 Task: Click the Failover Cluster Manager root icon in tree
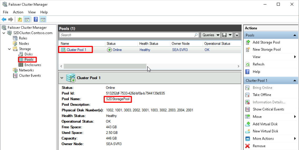[x=4, y=27]
